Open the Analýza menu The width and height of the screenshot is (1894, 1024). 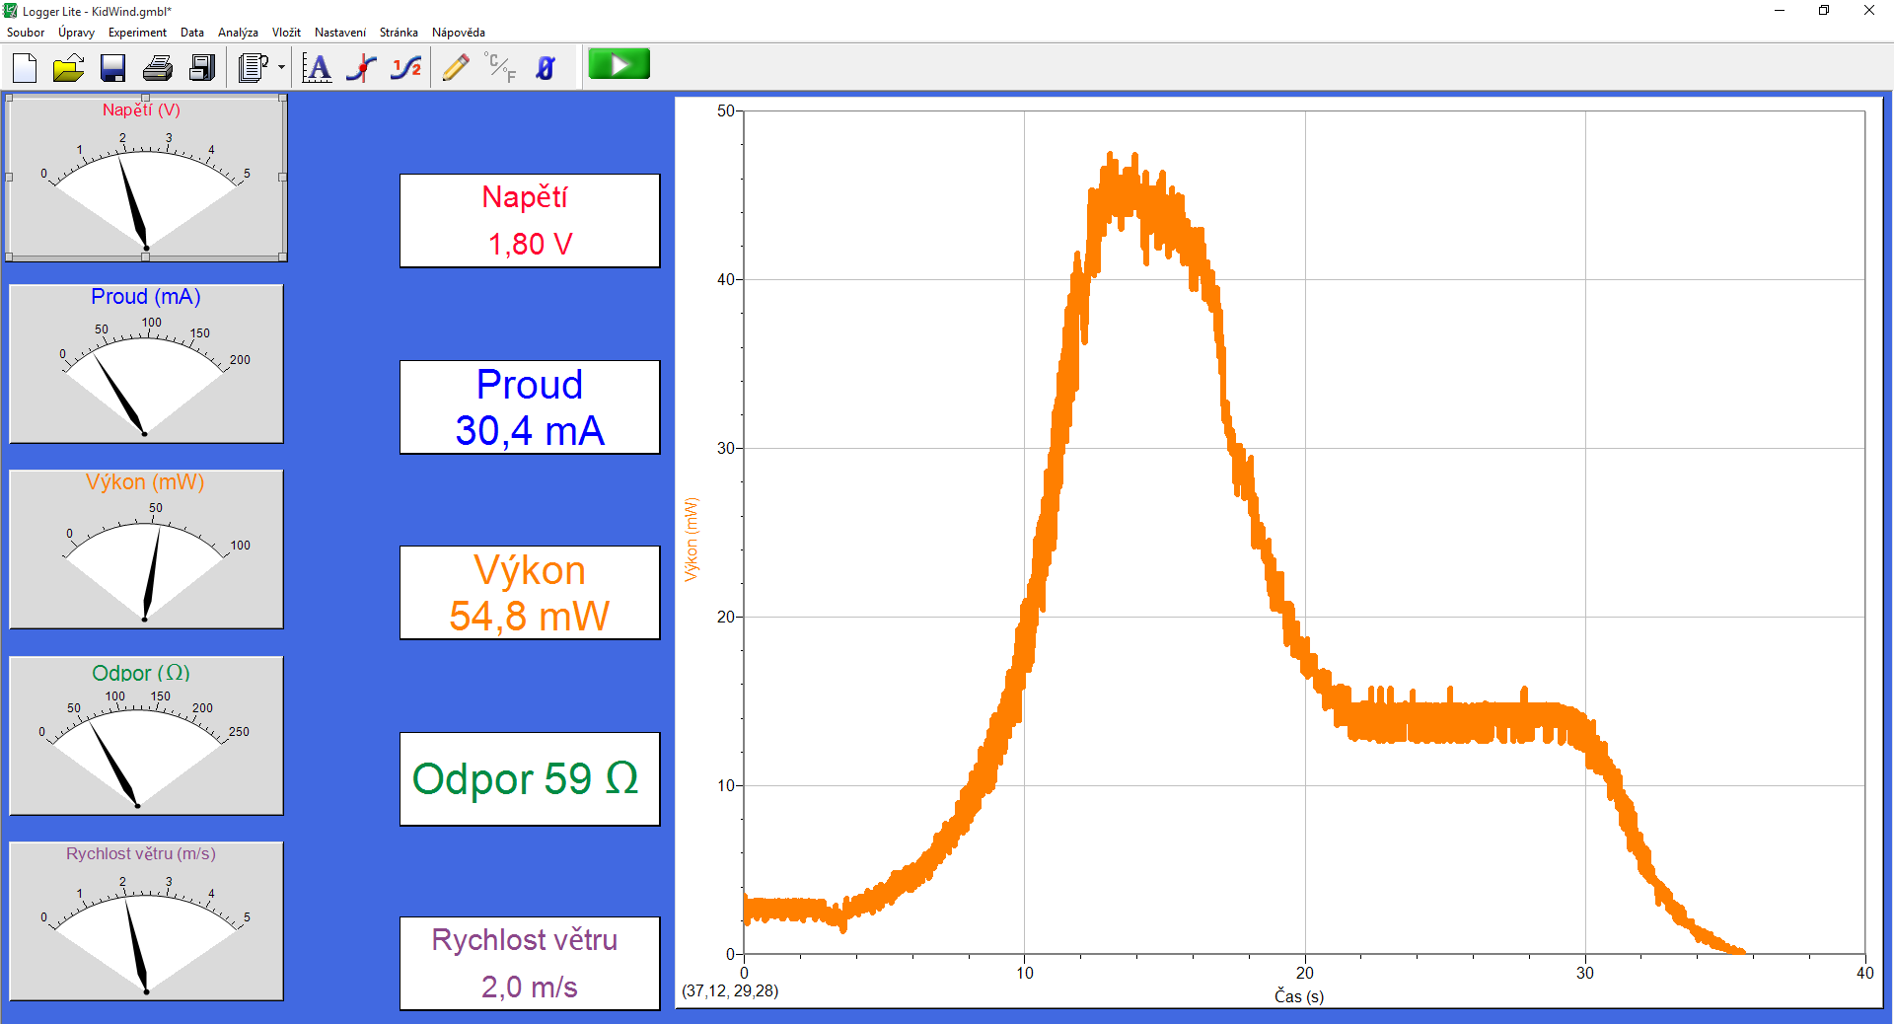pyautogui.click(x=238, y=33)
